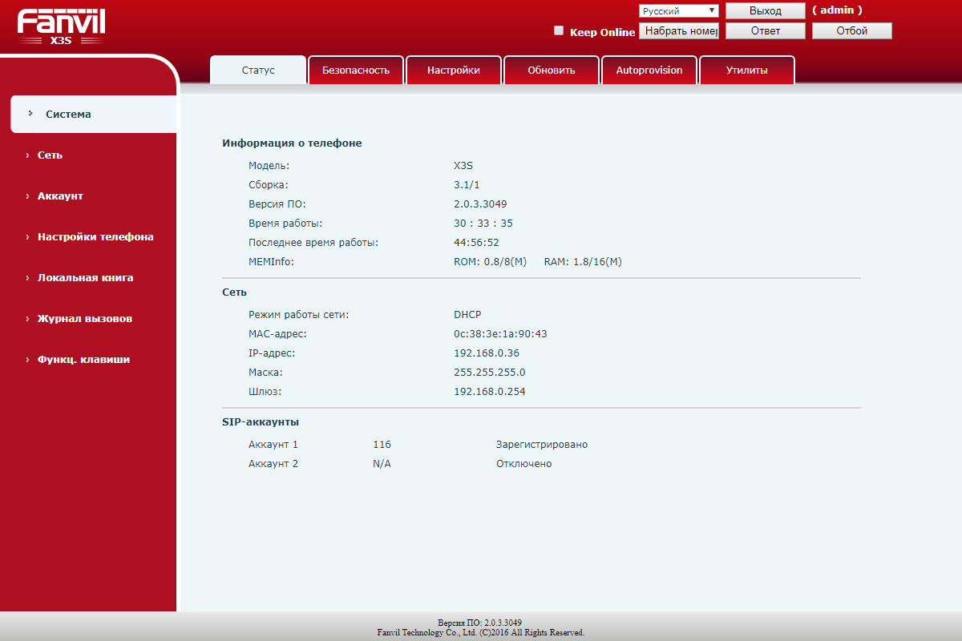
Task: Open Настройки телефона sidebar item
Action: coord(95,237)
